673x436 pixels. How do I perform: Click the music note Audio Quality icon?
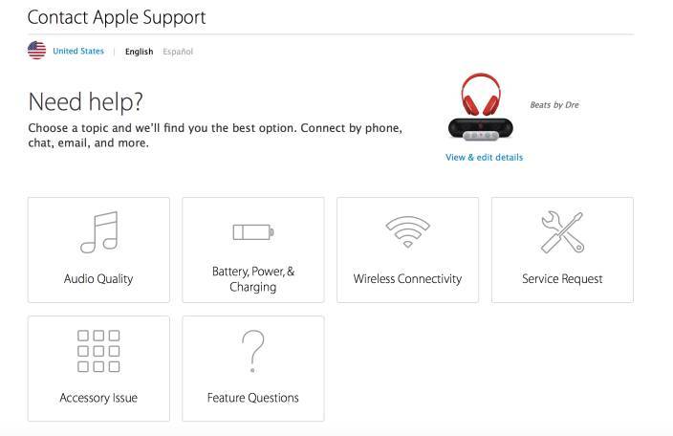(99, 232)
